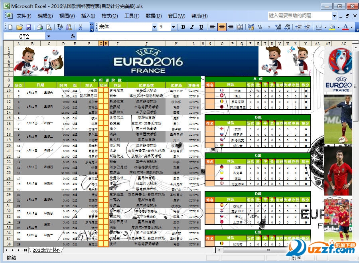Click the 小组赛阶段 header text
The width and height of the screenshot is (359, 263).
pyautogui.click(x=107, y=80)
